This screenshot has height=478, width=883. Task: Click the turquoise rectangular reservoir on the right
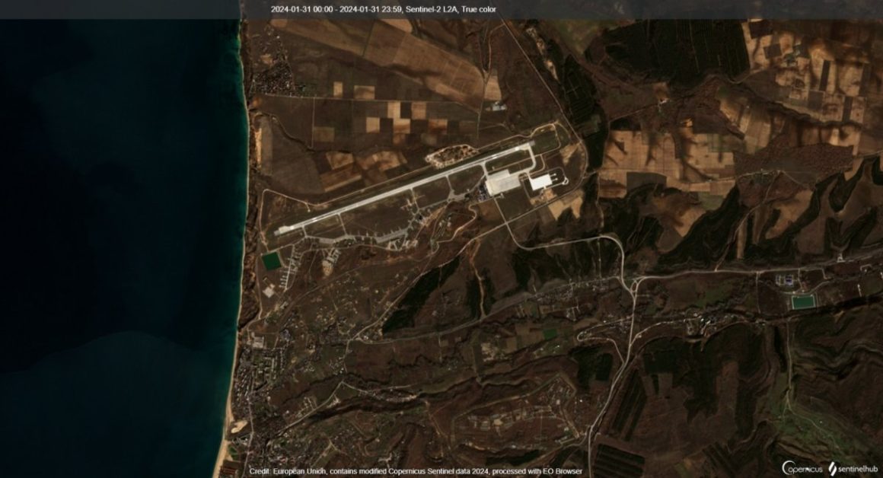pos(802,301)
